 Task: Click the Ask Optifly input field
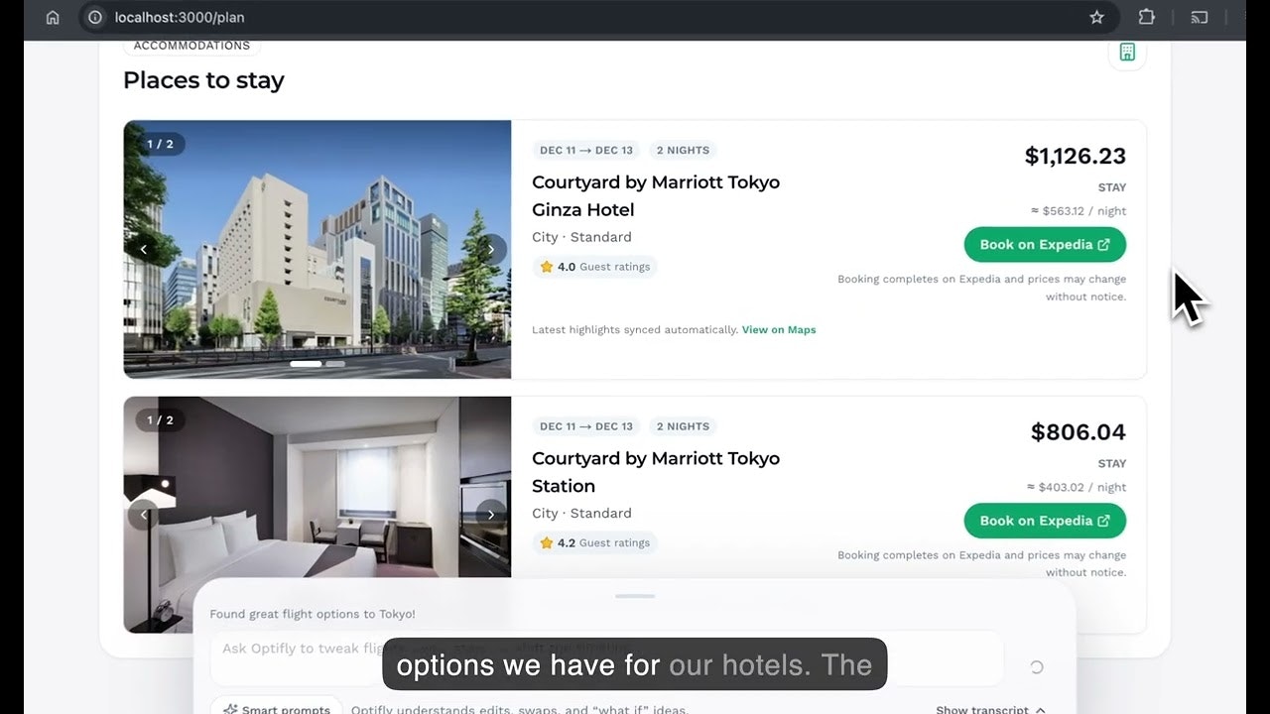coord(606,657)
